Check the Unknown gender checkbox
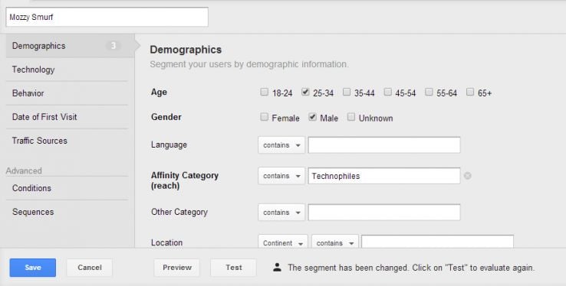 [x=350, y=117]
